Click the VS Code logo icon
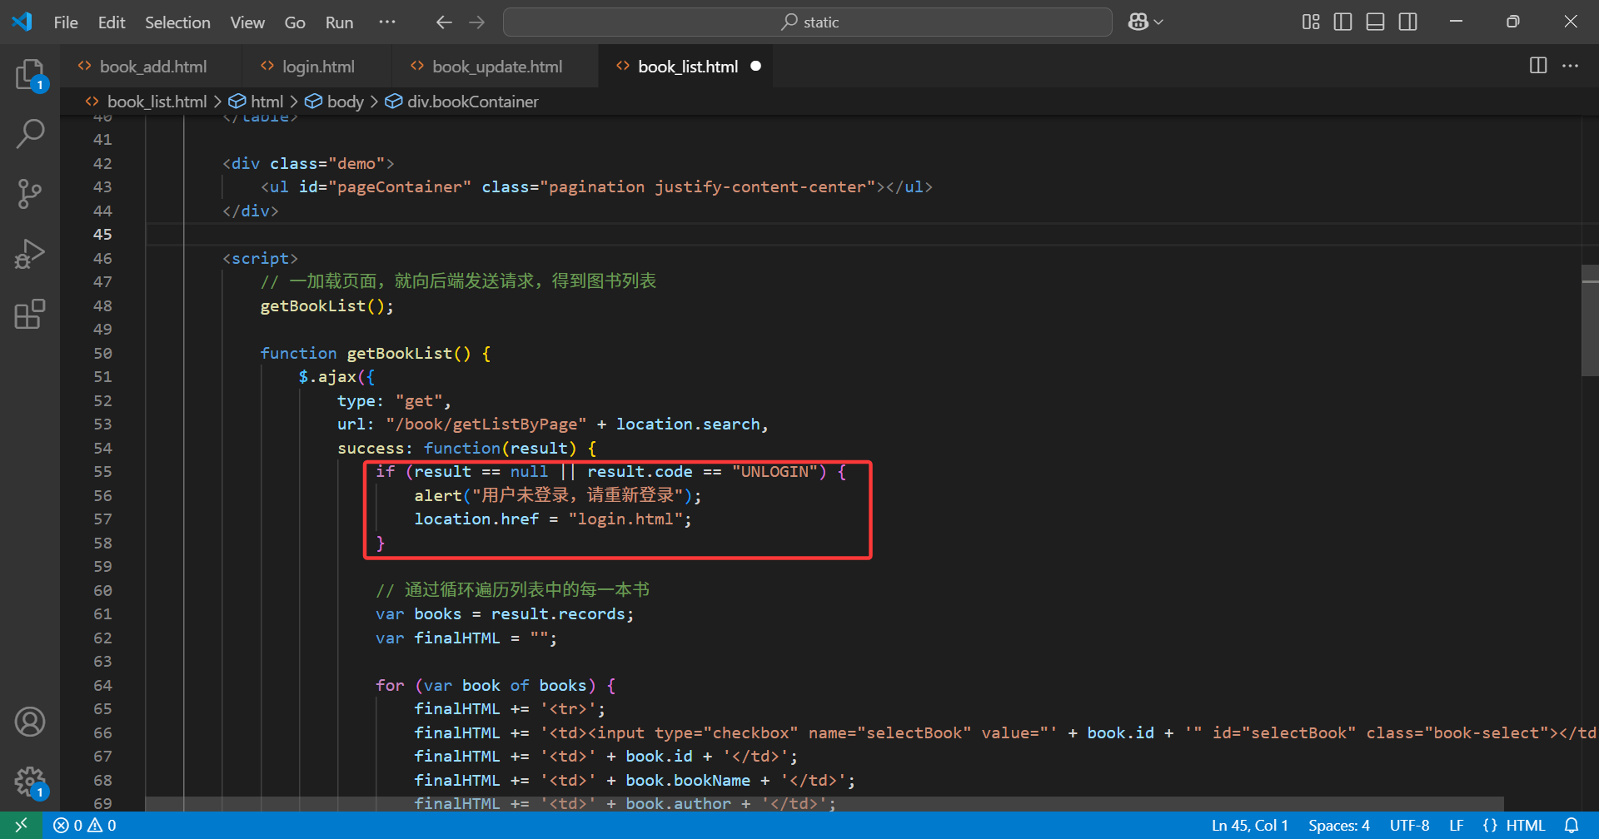Image resolution: width=1599 pixels, height=839 pixels. [x=22, y=22]
